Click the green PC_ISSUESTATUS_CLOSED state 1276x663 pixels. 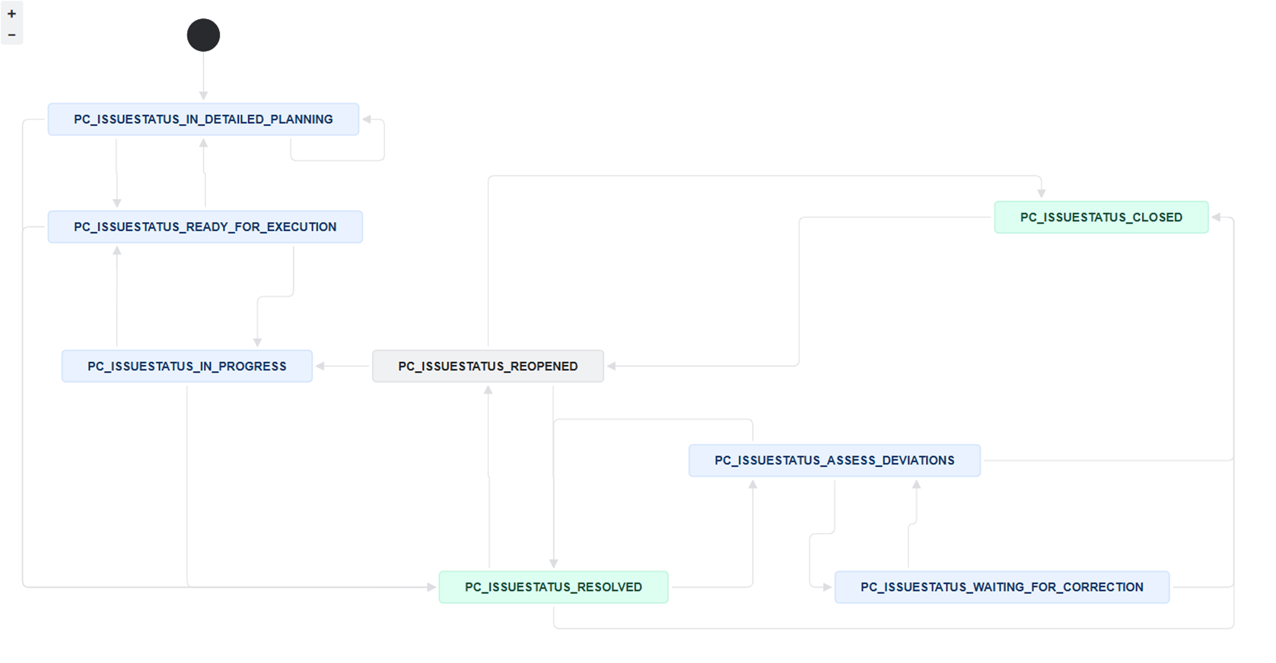(x=1101, y=217)
